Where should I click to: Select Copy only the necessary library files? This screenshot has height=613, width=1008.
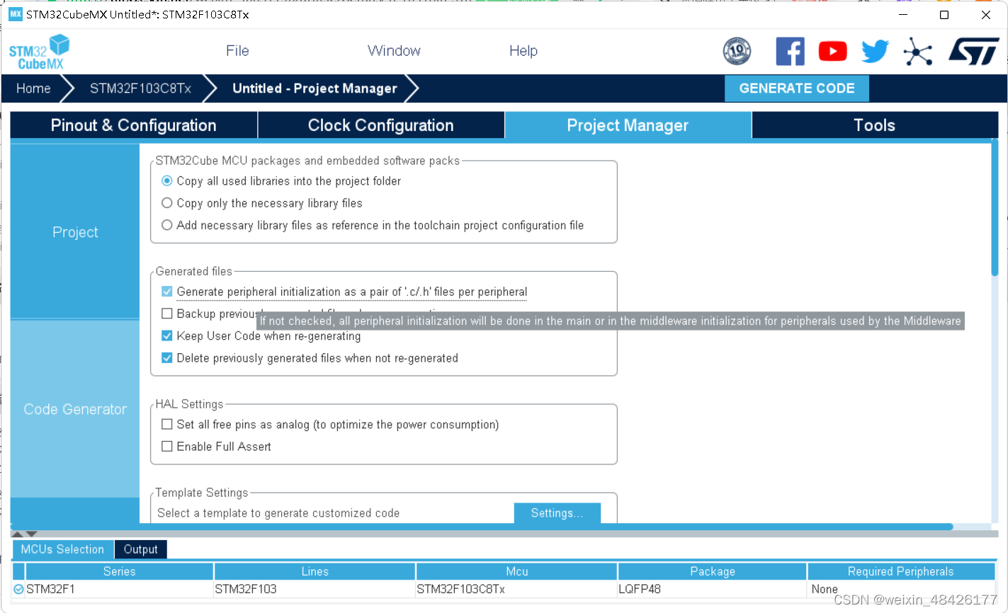[167, 203]
